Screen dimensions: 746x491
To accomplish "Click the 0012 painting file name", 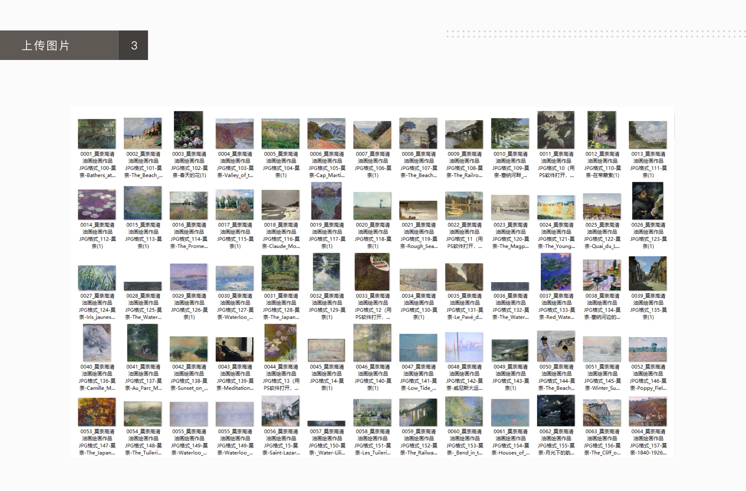I will pyautogui.click(x=602, y=164).
